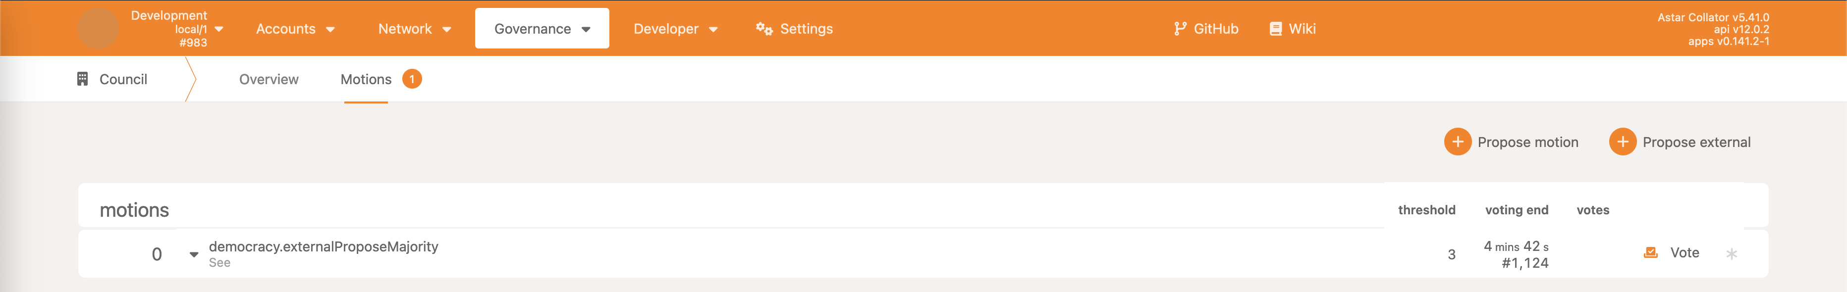
Task: Click the Council building icon
Action: point(82,79)
